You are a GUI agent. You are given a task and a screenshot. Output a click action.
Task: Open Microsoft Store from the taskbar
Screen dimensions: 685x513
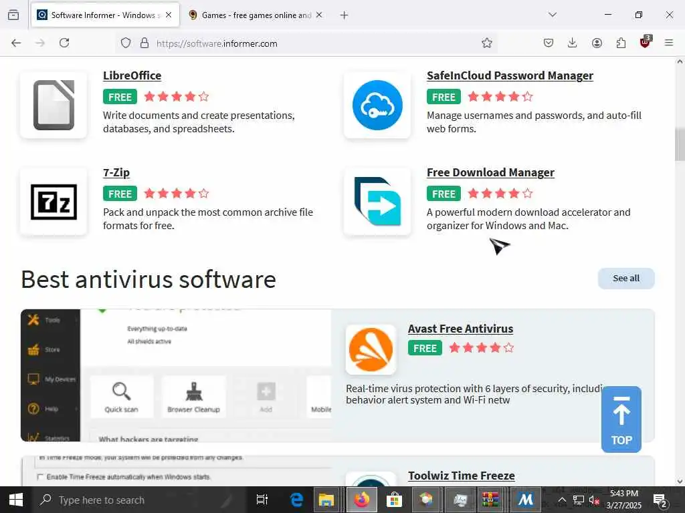pos(395,500)
